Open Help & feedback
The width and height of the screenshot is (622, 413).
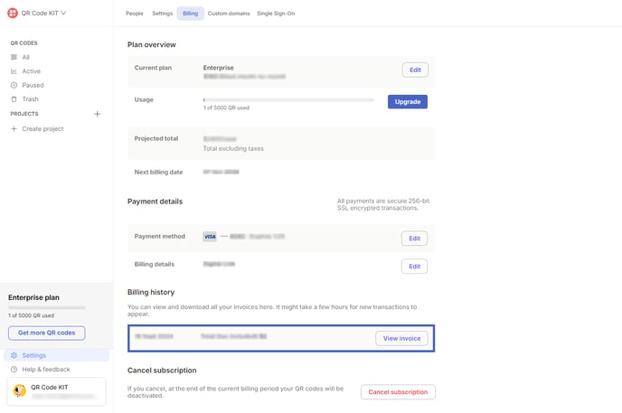(x=45, y=370)
